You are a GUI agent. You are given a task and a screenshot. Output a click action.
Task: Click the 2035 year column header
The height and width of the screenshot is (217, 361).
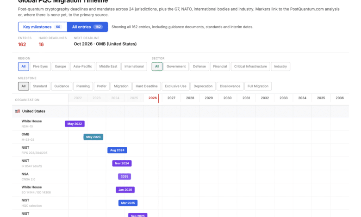pyautogui.click(x=321, y=98)
